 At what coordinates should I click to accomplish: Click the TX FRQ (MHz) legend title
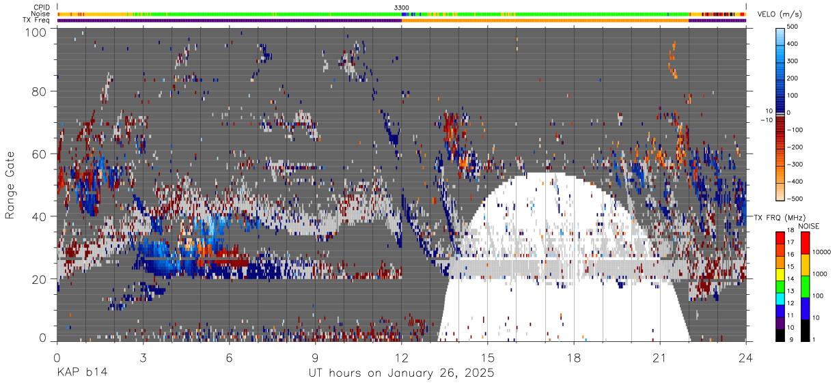click(x=781, y=218)
